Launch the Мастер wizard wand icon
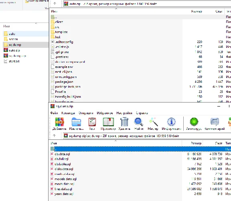 point(153,122)
